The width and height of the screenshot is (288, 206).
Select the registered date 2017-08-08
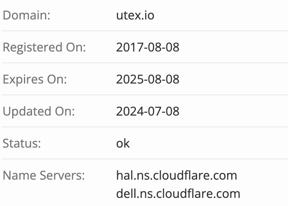[148, 47]
